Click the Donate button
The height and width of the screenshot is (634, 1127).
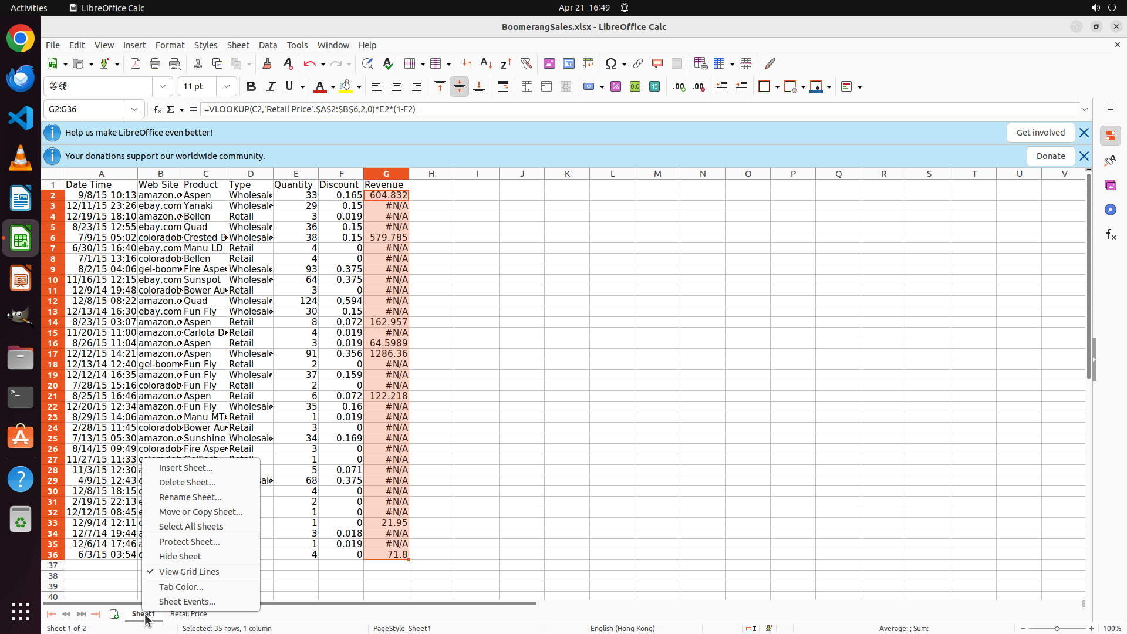pyautogui.click(x=1050, y=156)
